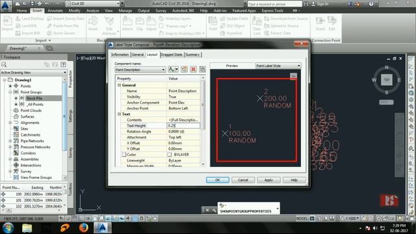416x234 pixels.
Task: Collapse the General property group
Action: pos(119,85)
